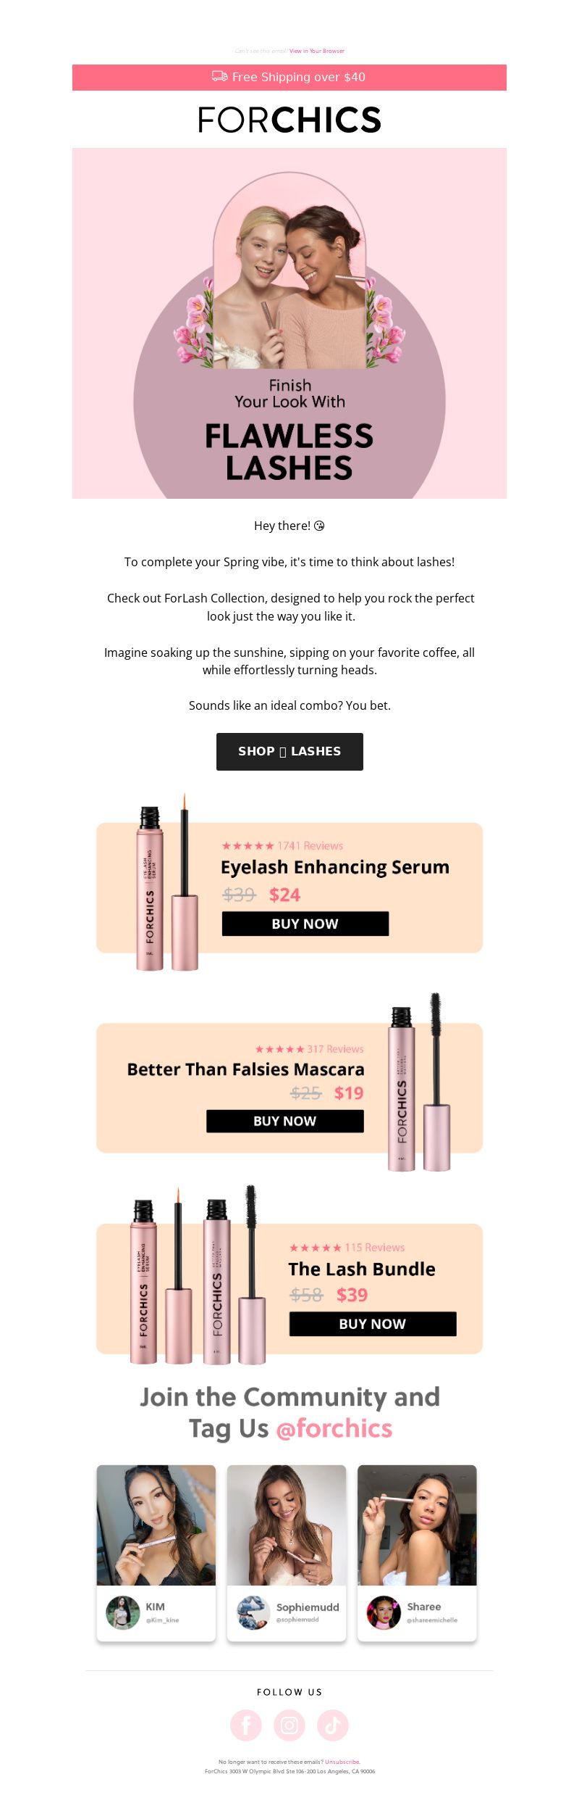Click the delivery truck icon in shipping banner
This screenshot has width=579, height=1811.
coord(220,76)
